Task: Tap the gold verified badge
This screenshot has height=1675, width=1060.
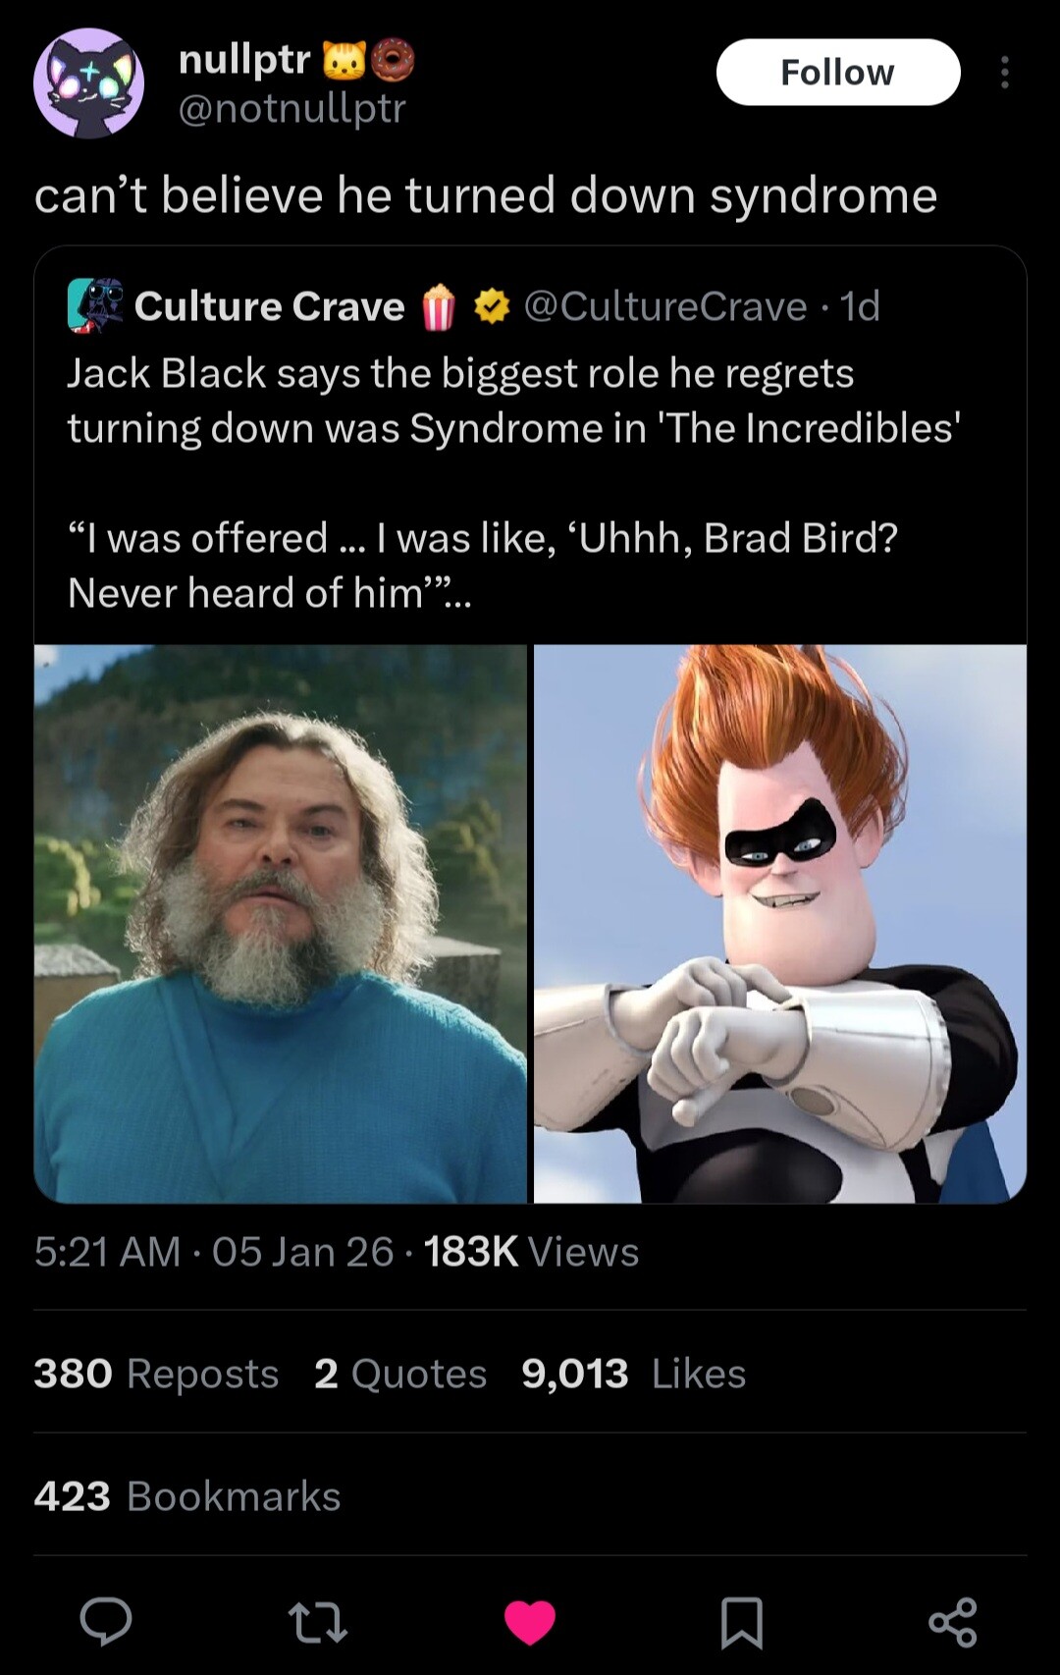Action: pos(492,307)
